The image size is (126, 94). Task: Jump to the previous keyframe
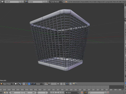click(x=53, y=92)
